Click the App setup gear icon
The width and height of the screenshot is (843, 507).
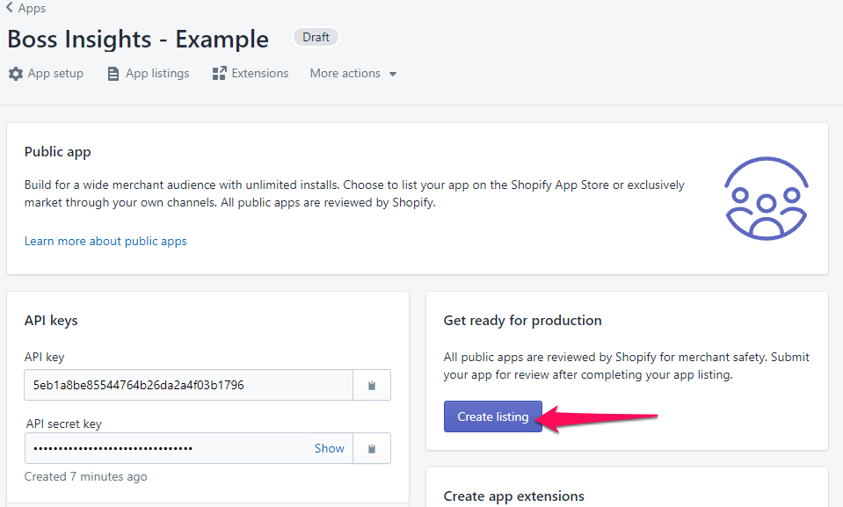tap(16, 74)
